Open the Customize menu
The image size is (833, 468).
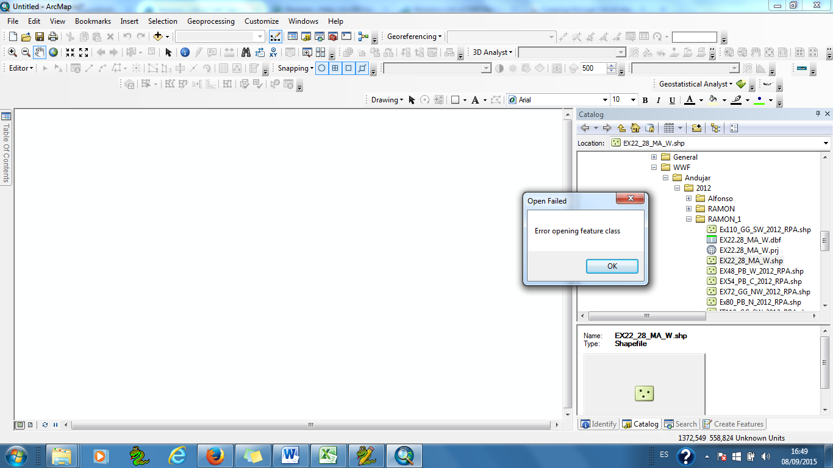click(x=262, y=21)
